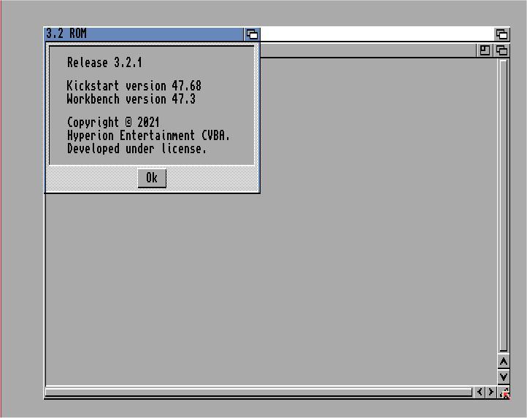The width and height of the screenshot is (527, 418).
Task: Click the 'Copyright © 2021' line
Action: click(x=113, y=123)
